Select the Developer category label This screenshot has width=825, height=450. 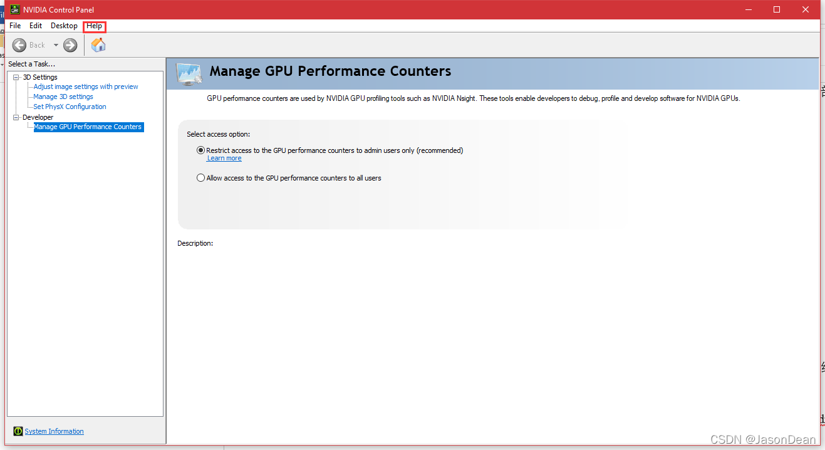pos(38,117)
